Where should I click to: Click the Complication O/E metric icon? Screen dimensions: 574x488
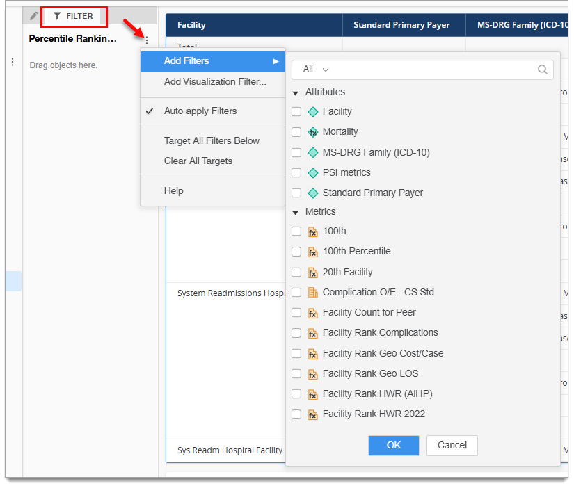[x=313, y=292]
